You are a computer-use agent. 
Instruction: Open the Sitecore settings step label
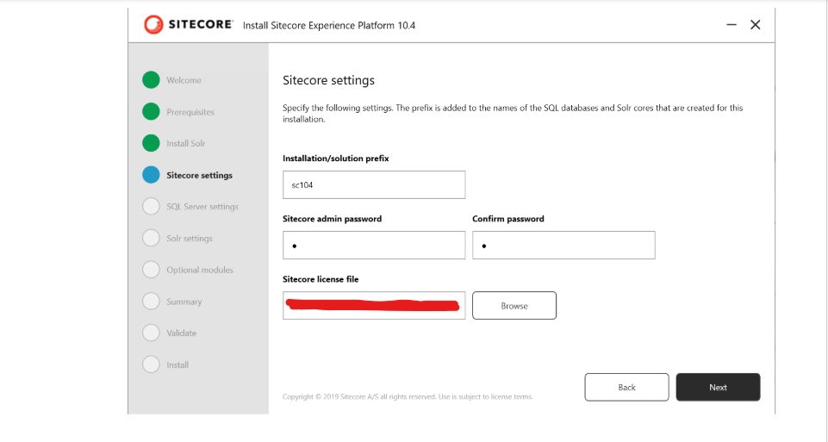click(x=200, y=175)
